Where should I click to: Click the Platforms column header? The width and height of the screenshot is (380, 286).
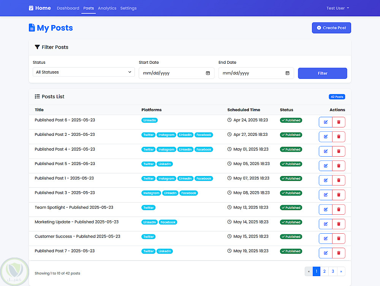click(x=152, y=110)
